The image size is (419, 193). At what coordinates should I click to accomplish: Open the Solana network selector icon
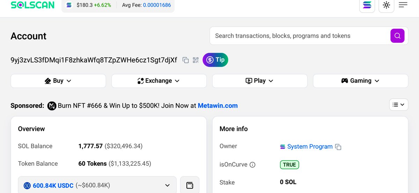coord(367,5)
